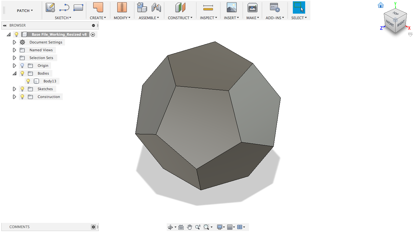Open the MAKE menu
Screen dimensions: 416x232
click(x=253, y=18)
